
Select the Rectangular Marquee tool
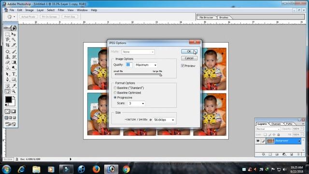point(8,34)
